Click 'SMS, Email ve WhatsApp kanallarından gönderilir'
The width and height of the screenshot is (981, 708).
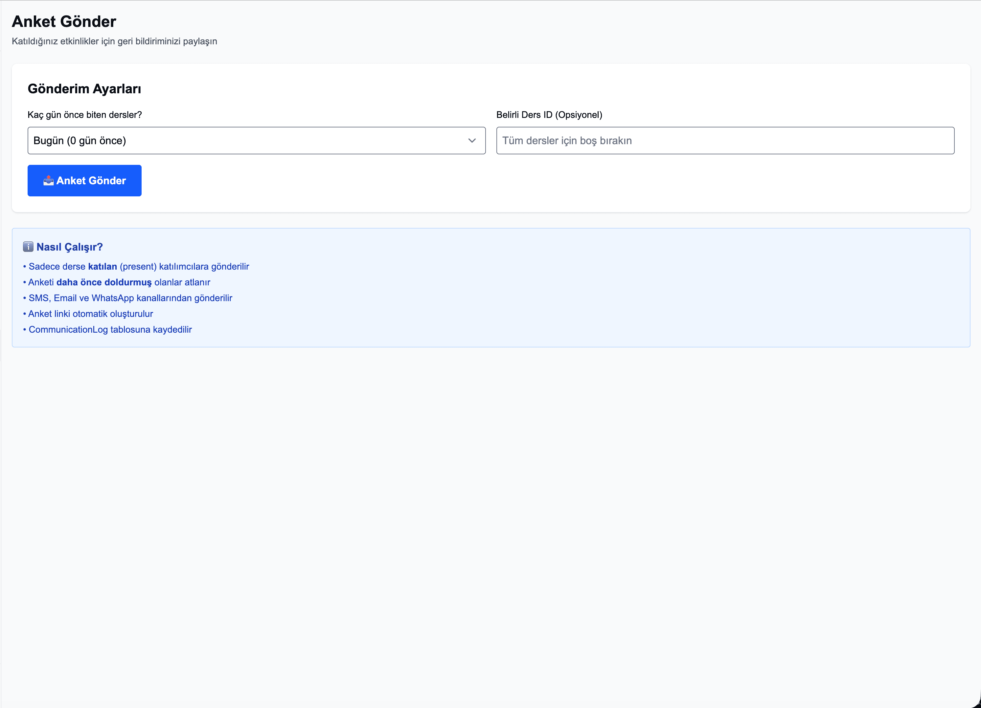[x=127, y=298]
